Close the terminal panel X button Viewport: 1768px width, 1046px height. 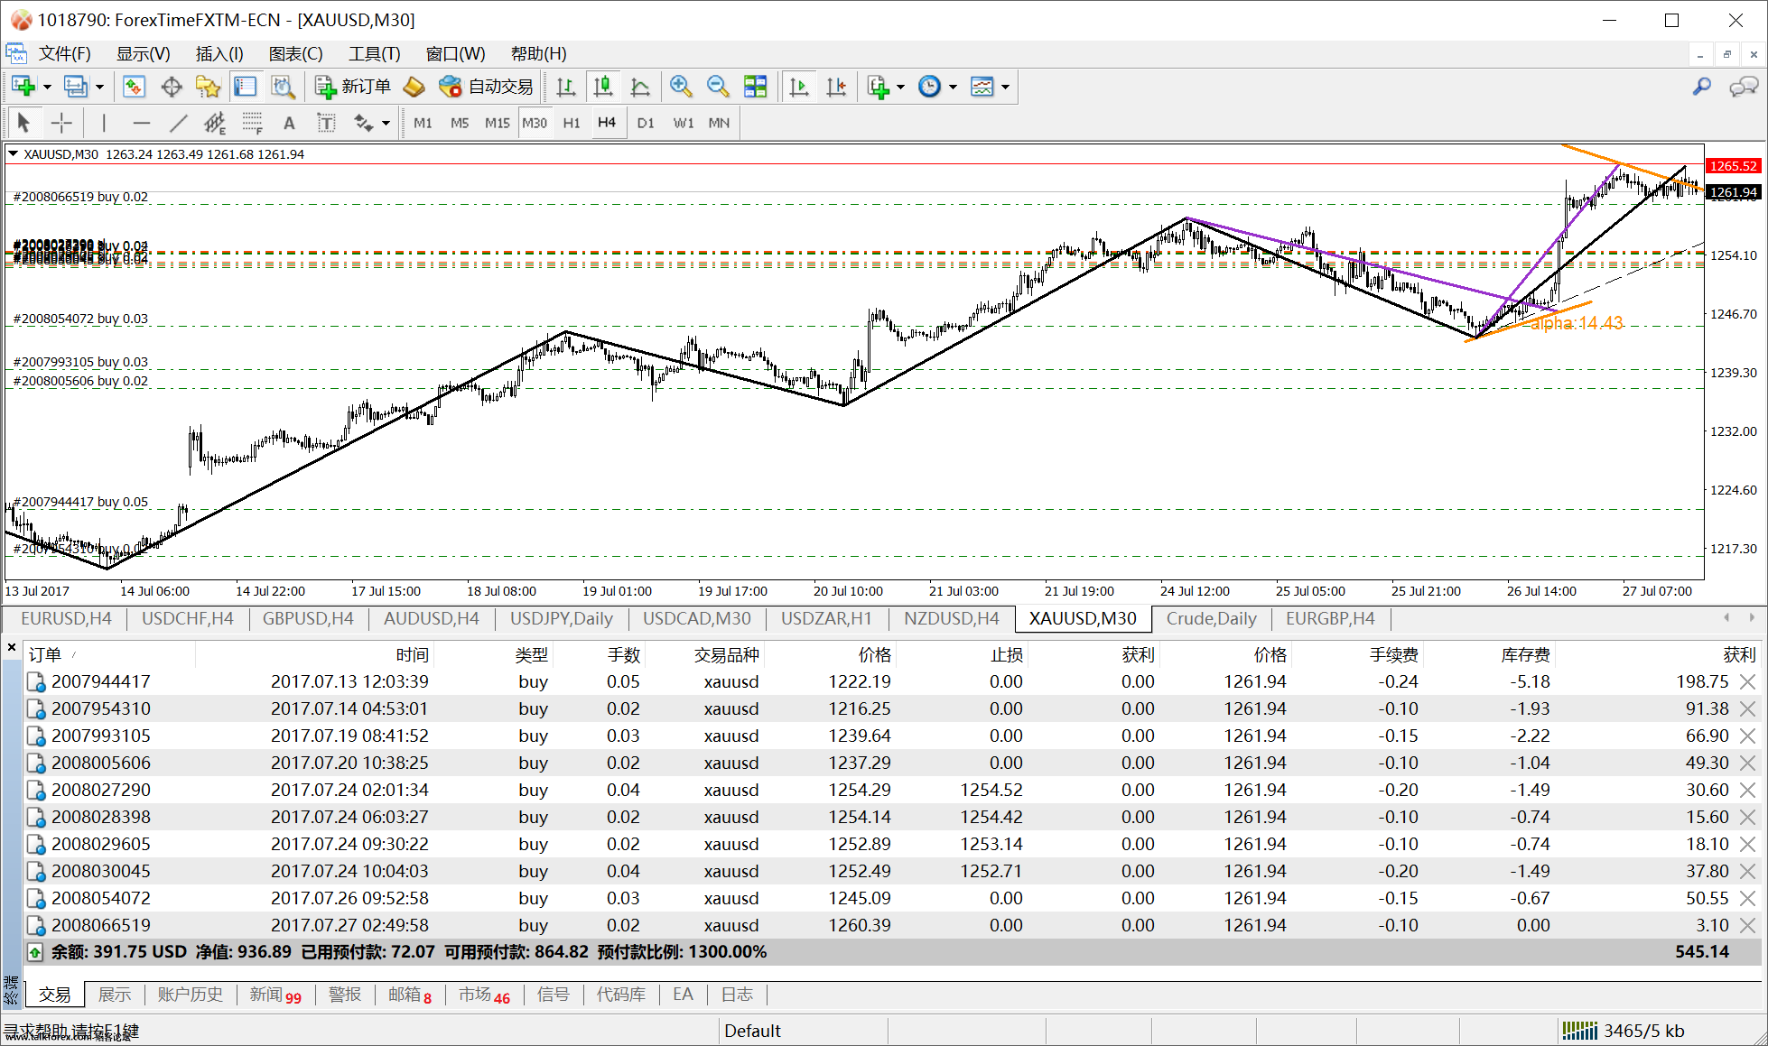[x=12, y=647]
